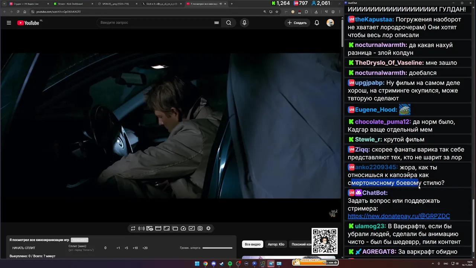Image resolution: width=476 pixels, height=268 pixels.
Task: Click the eye-with-lines icon under the player
Action: pos(150,229)
